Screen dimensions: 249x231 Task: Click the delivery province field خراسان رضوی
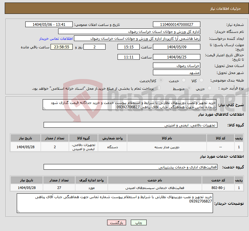point(176,65)
